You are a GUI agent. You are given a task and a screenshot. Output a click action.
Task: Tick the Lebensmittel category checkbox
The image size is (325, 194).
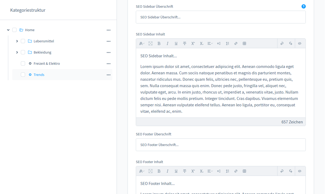(x=23, y=41)
